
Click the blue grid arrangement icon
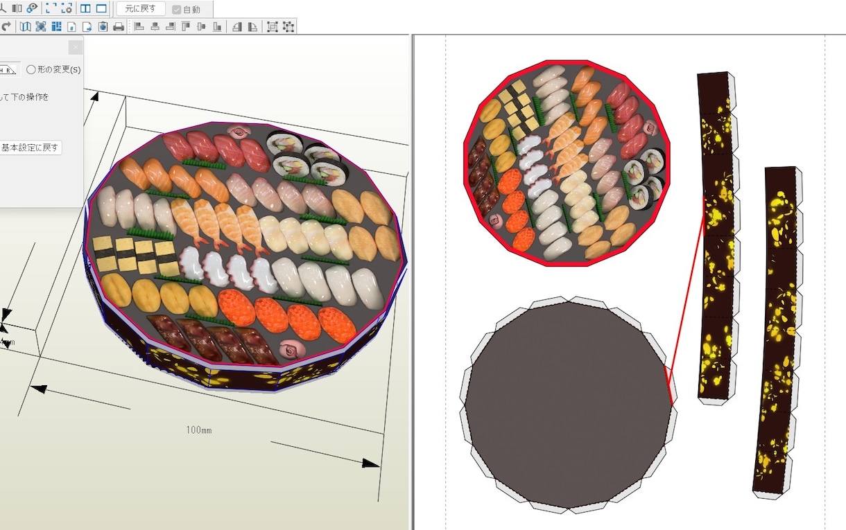click(x=56, y=27)
